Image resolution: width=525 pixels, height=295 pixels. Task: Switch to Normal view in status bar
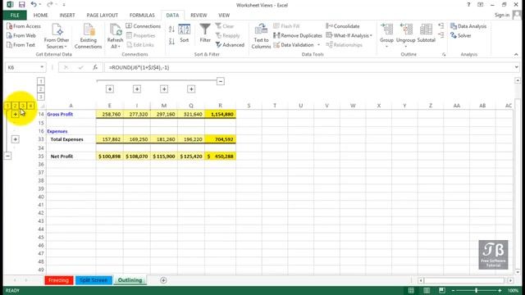click(x=411, y=290)
